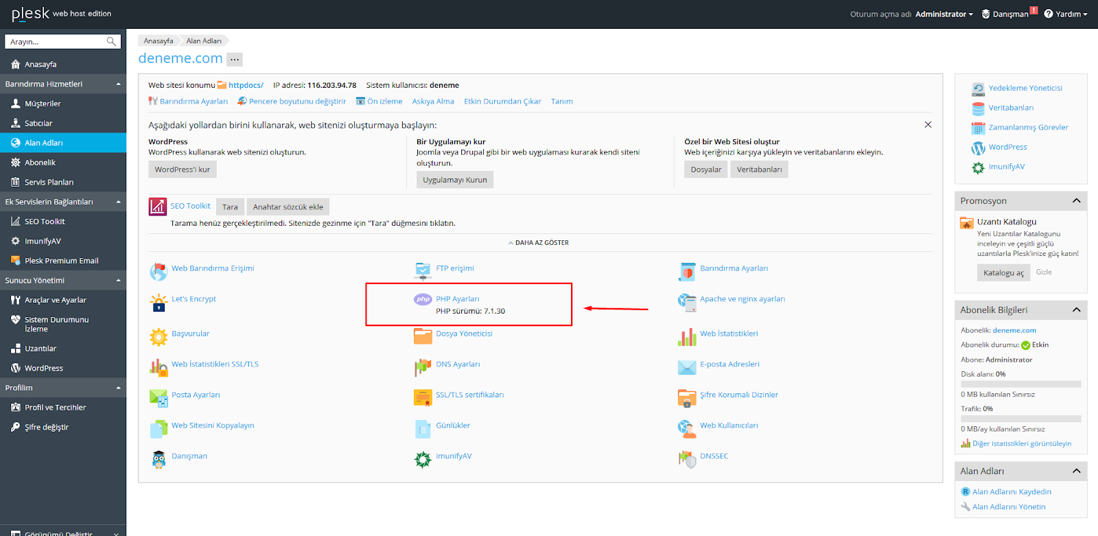Click the Trafik usage bar
Viewport: 1098px width, 536px height.
coord(1021,419)
